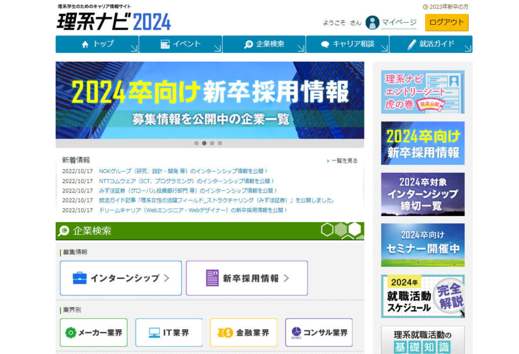Select the second carousel indicator dot
519x354 pixels.
tap(205, 143)
